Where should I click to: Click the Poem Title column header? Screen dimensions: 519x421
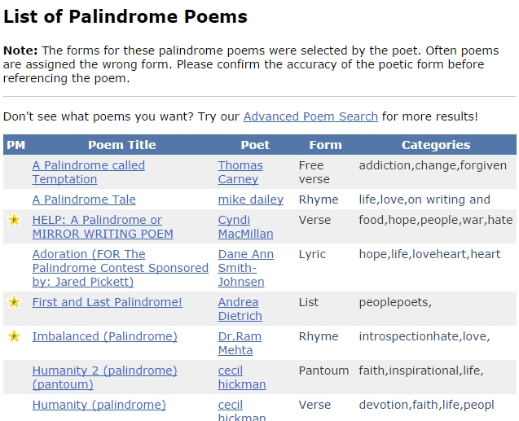(121, 145)
